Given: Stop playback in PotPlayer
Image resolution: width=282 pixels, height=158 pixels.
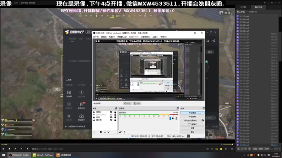Looking at the screenshot, I should click(10, 149).
